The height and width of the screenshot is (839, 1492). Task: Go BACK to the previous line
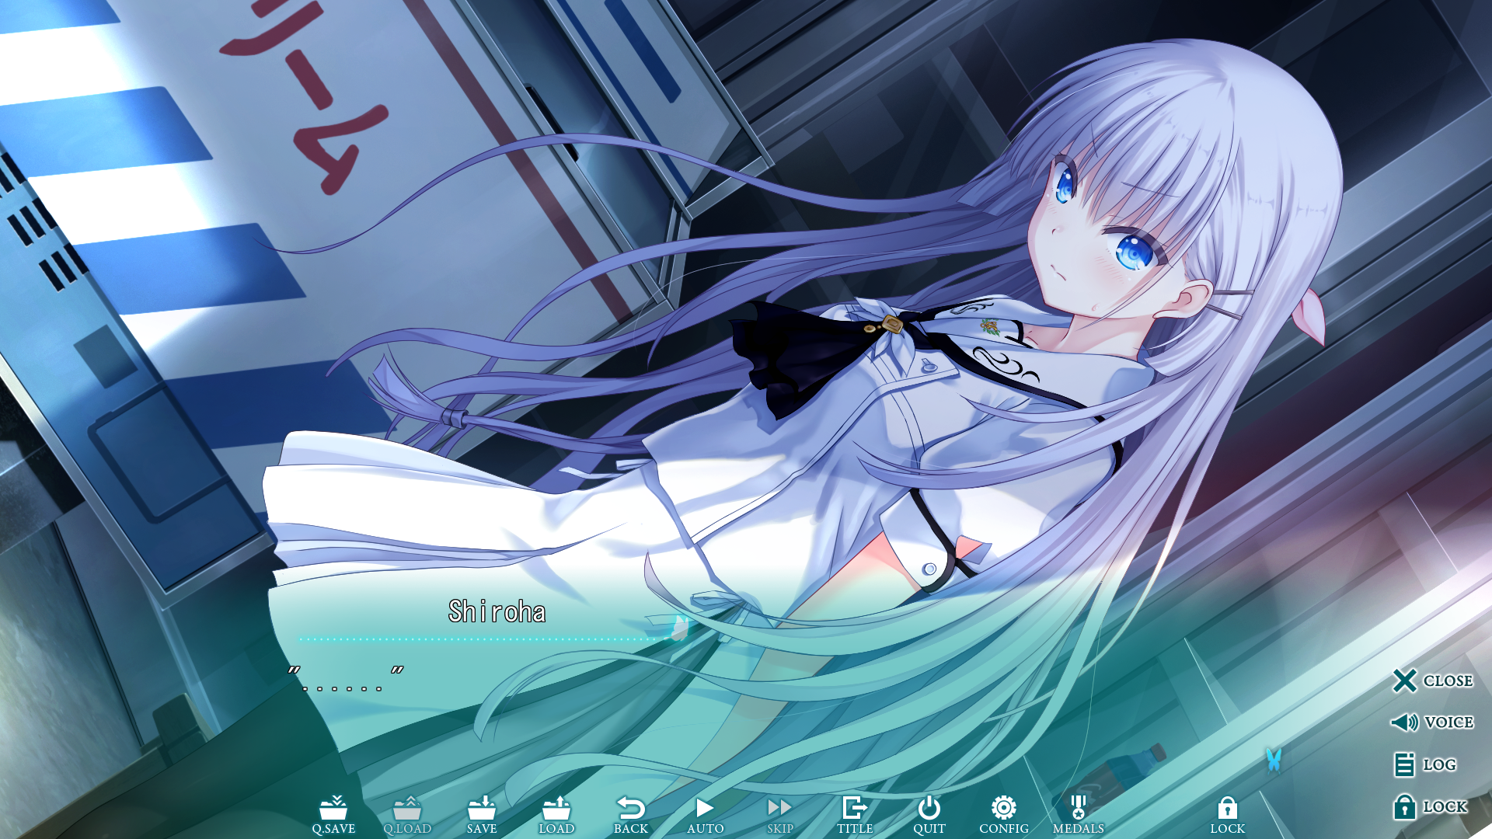pyautogui.click(x=631, y=815)
